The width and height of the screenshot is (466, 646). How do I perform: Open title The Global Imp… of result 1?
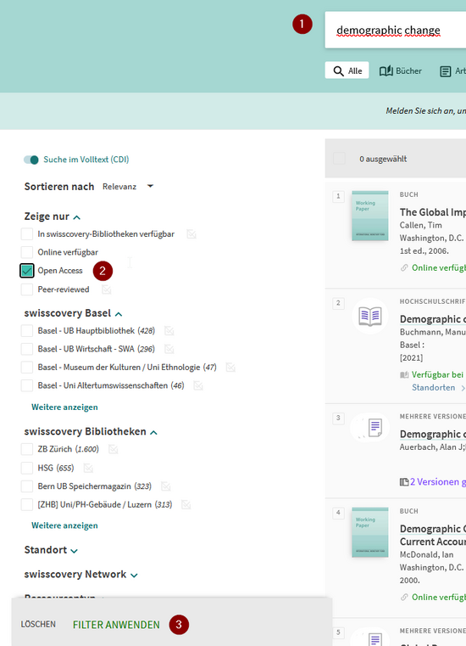pos(433,212)
